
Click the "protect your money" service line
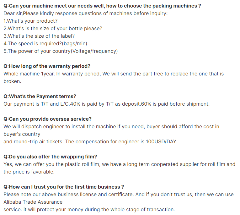89,210
